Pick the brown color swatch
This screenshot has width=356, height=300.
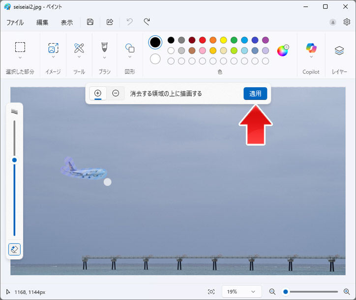coord(192,50)
